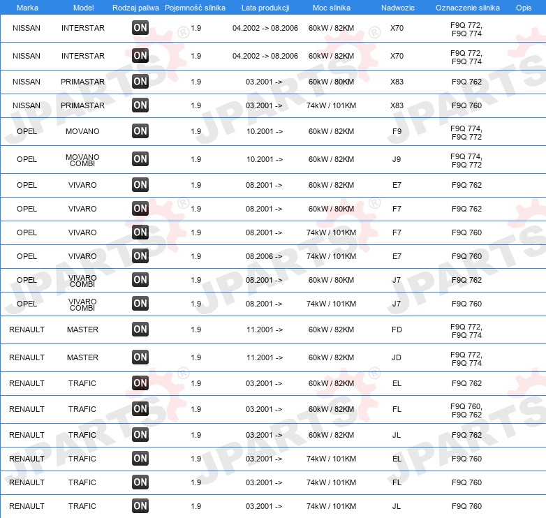This screenshot has width=546, height=518.
Task: Select the Pojemność silnika column header
Action: 195,8
